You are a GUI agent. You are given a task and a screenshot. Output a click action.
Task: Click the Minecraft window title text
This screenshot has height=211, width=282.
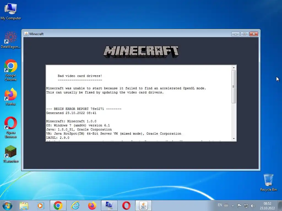37,34
